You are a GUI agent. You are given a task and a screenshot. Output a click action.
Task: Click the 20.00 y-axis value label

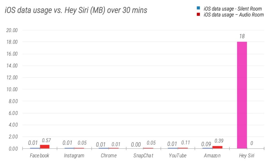coord(12,30)
